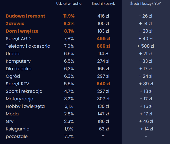Click the Sprzęt RTV category label
This screenshot has height=144, width=170.
(18, 84)
